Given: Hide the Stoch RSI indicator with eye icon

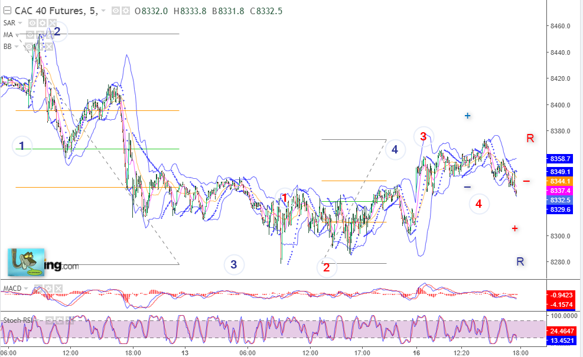Looking at the screenshot, I should click(x=50, y=320).
